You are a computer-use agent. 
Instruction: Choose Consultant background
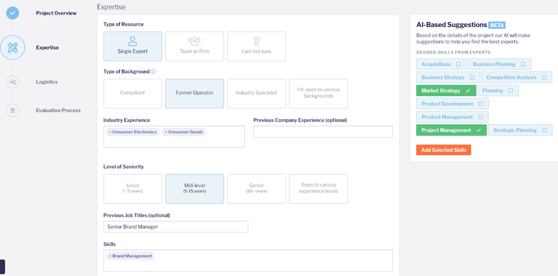133,94
